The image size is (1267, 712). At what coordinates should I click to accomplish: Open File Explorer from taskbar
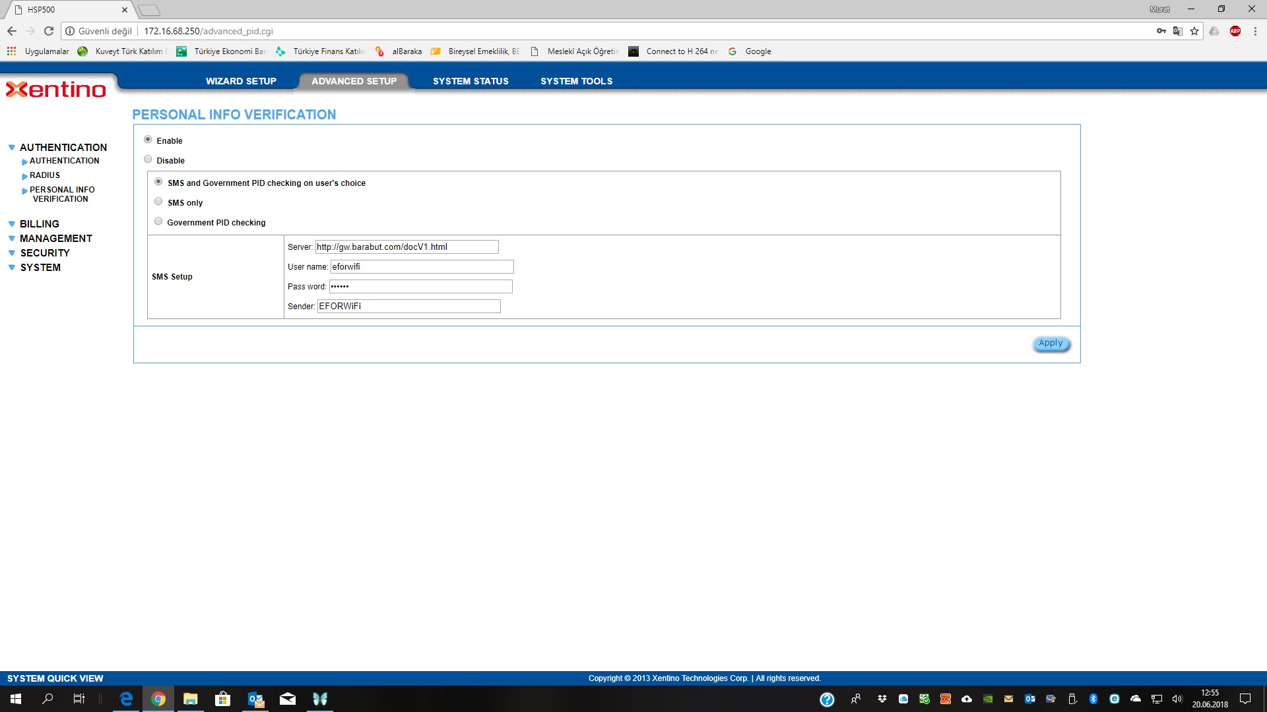pos(190,699)
